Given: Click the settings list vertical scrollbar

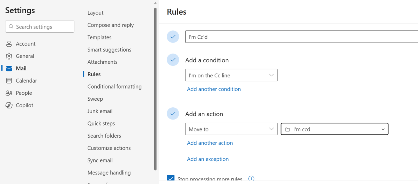Looking at the screenshot, I should coord(155,87).
